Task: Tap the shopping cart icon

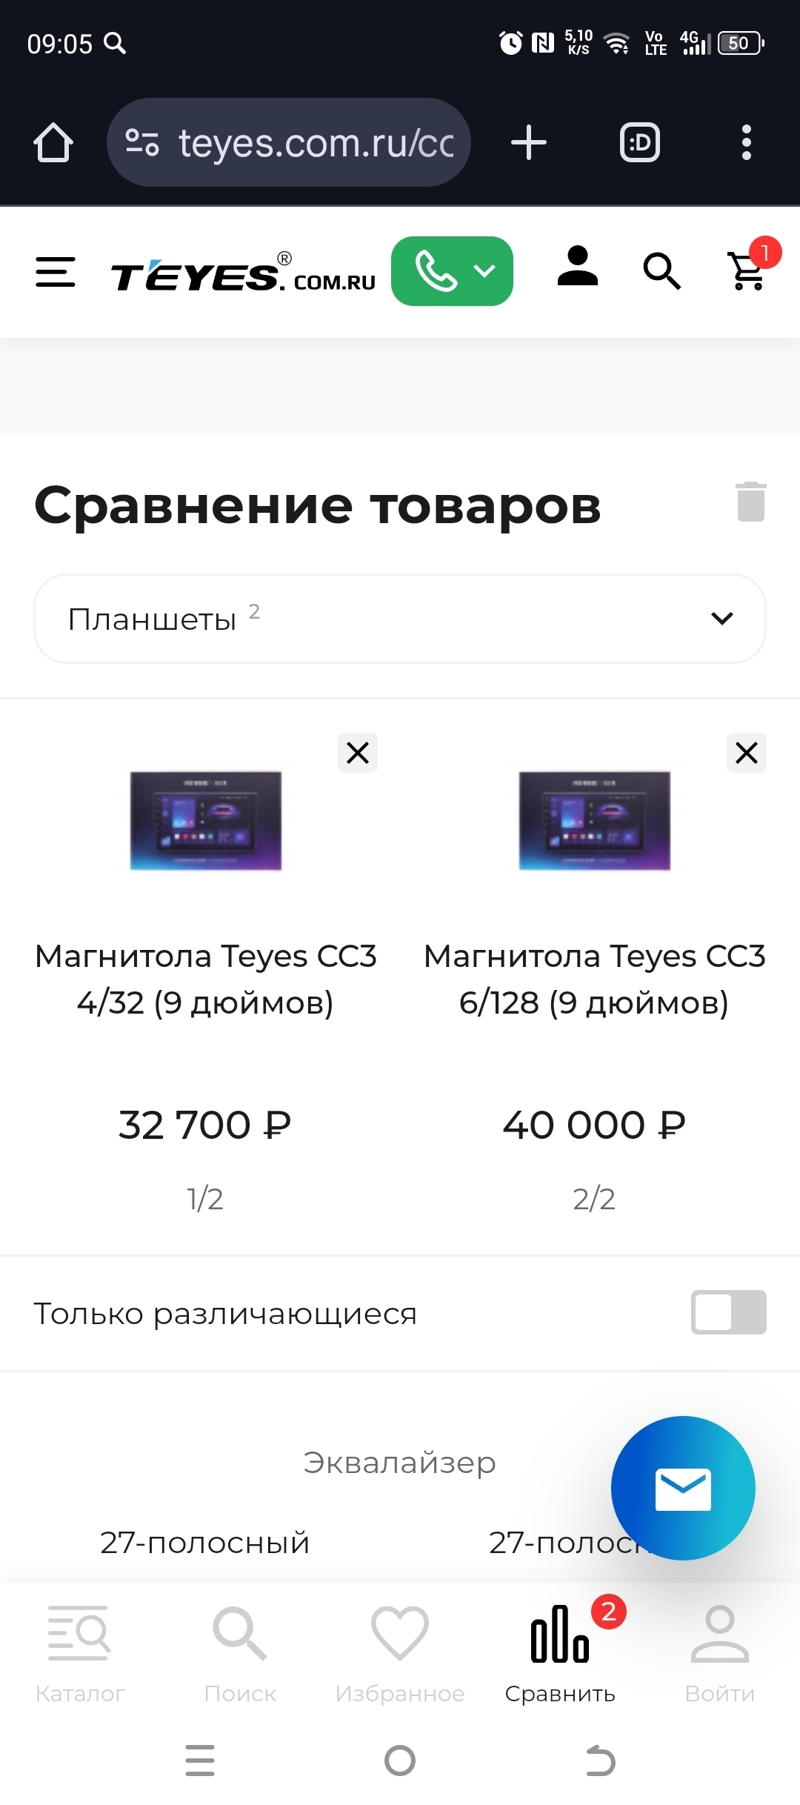Action: point(748,271)
